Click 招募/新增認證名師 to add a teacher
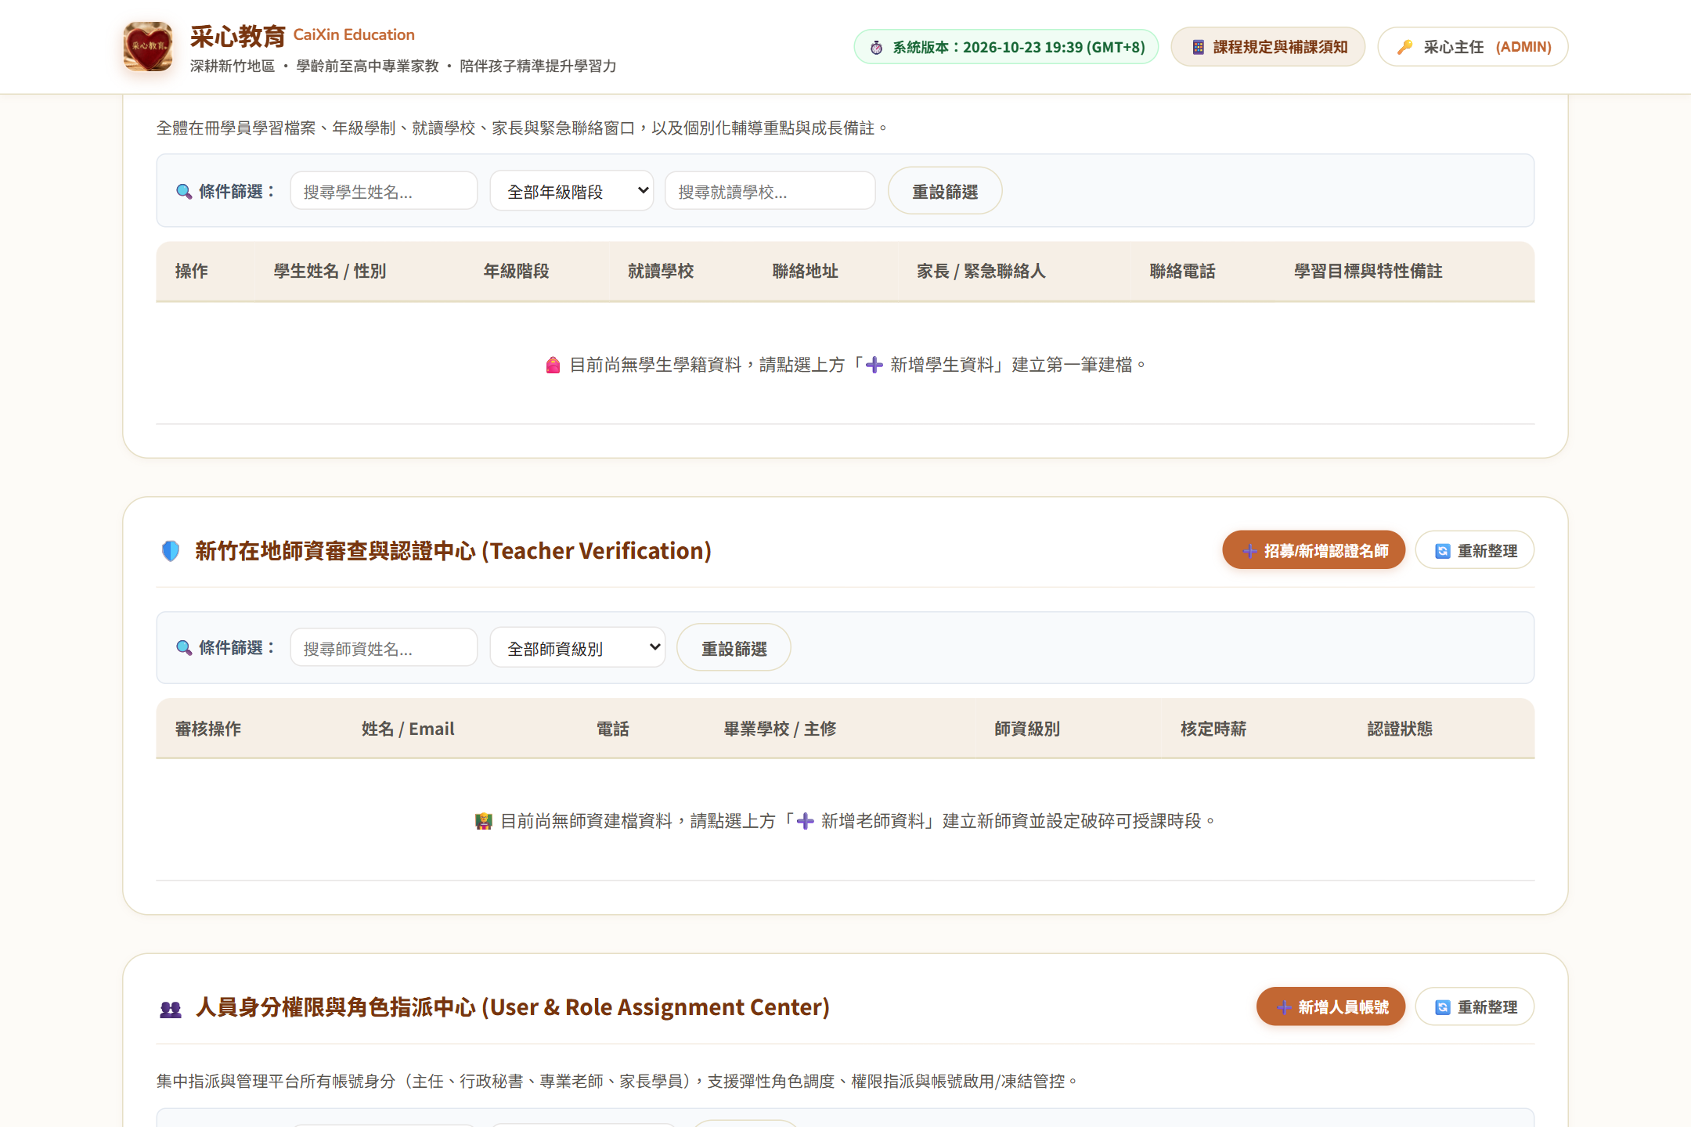Screen dimensions: 1691x1127 coord(1314,550)
